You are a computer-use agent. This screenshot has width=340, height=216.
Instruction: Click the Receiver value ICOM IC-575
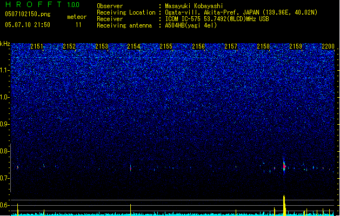click(x=183, y=19)
